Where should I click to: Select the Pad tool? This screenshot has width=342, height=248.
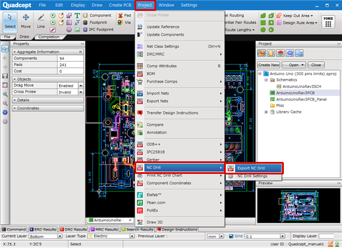pos(124,15)
